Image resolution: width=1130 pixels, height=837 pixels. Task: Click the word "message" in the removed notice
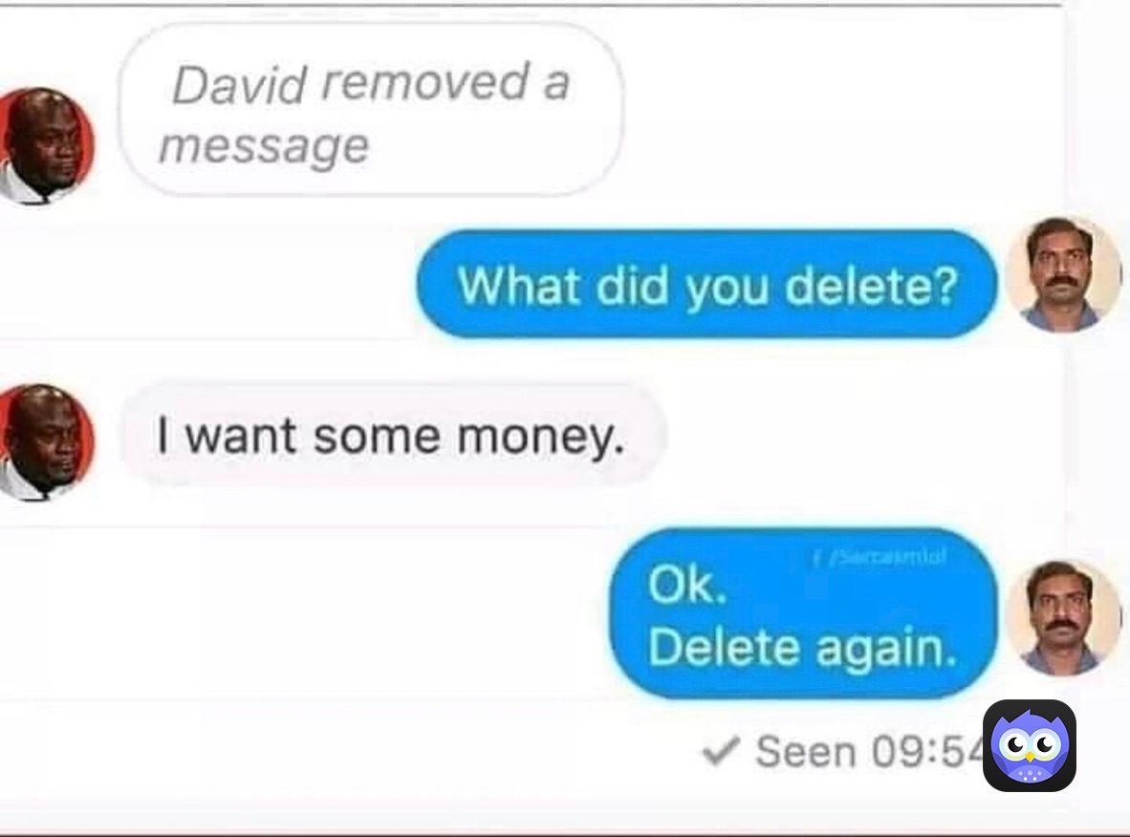click(264, 147)
